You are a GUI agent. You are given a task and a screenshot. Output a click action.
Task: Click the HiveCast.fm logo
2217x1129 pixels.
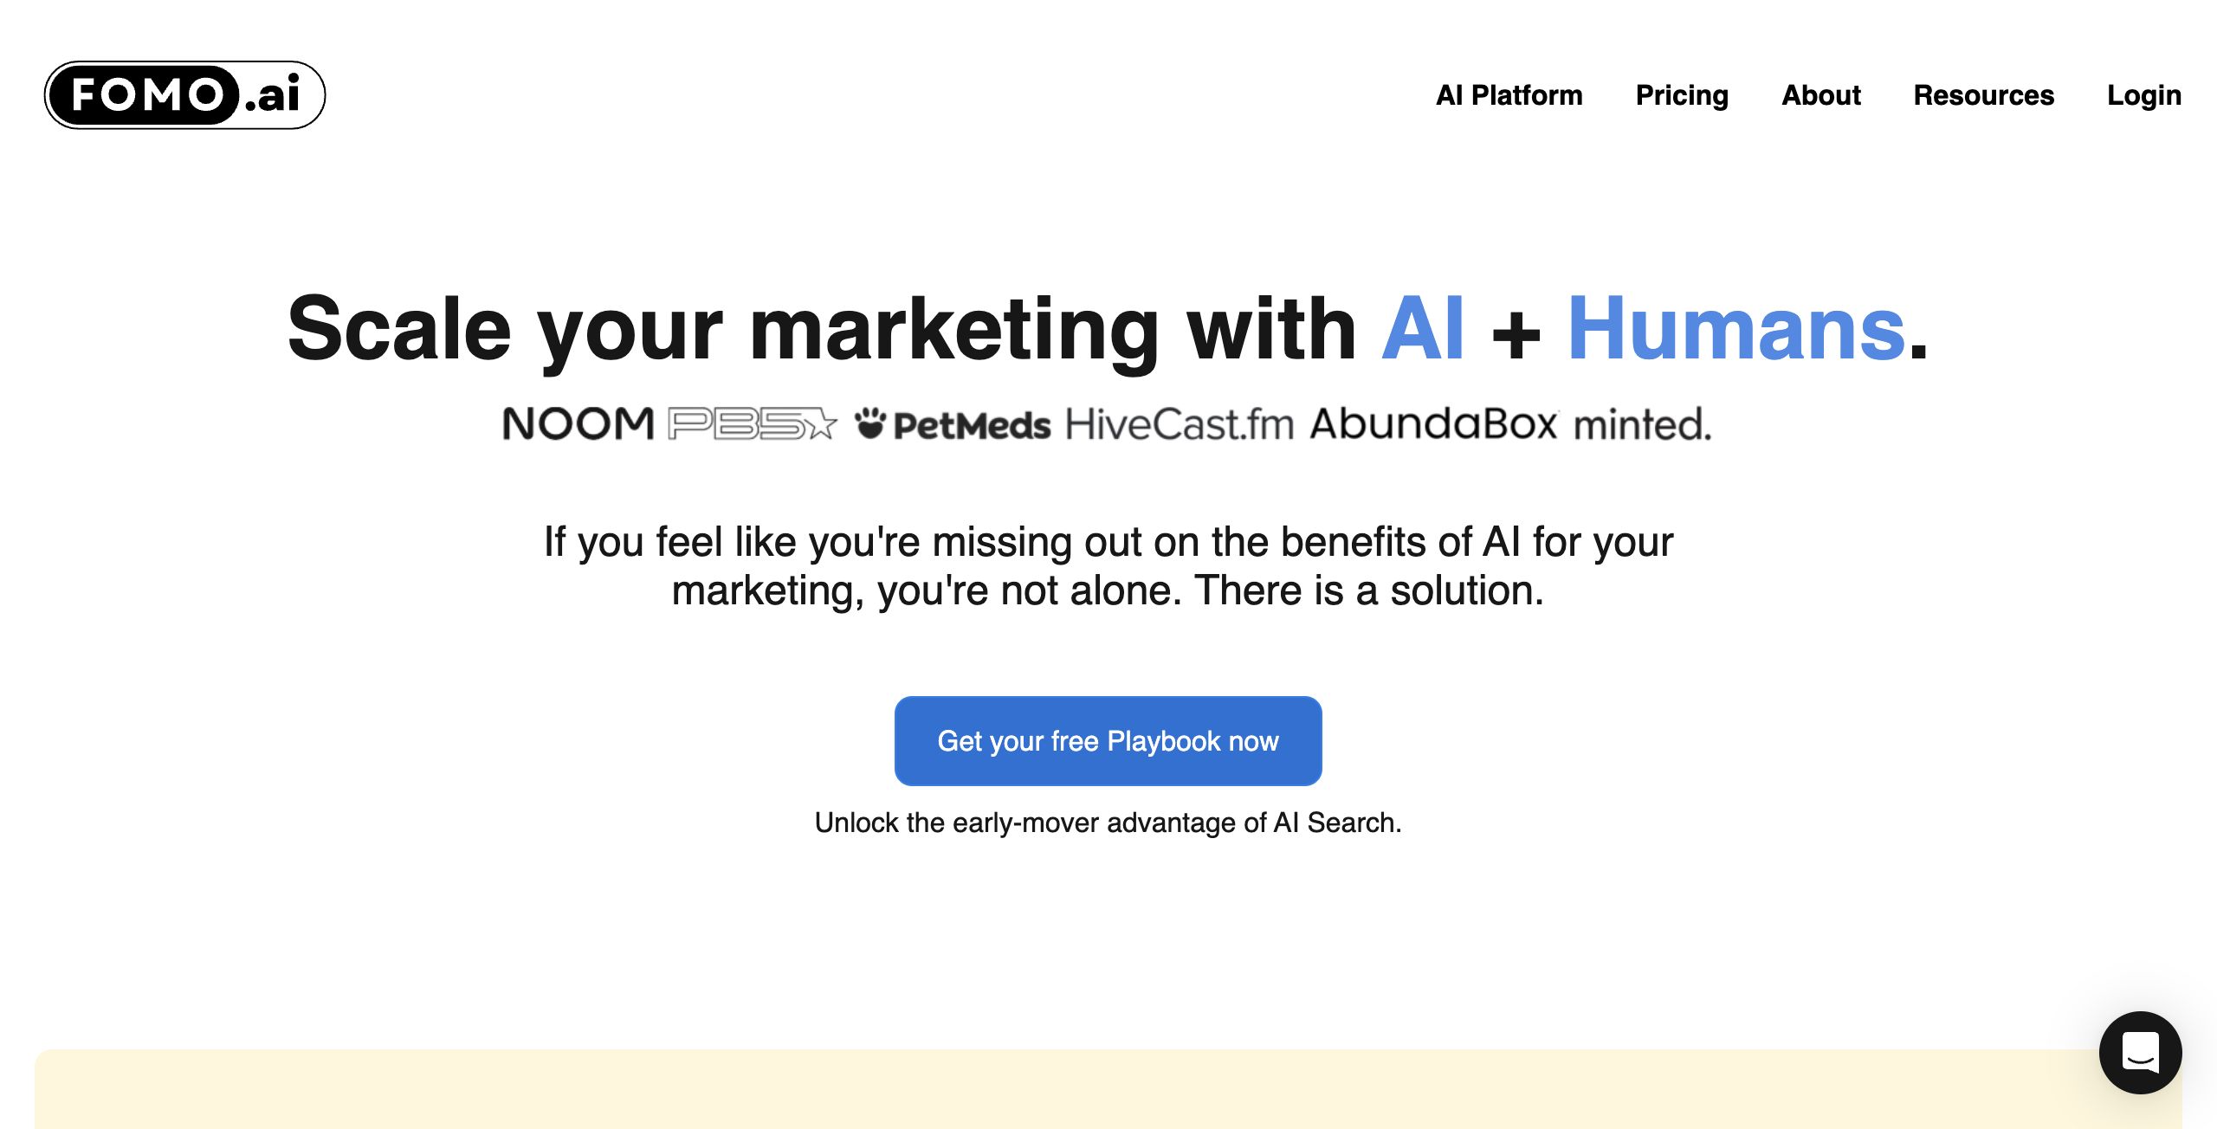[x=1180, y=424]
